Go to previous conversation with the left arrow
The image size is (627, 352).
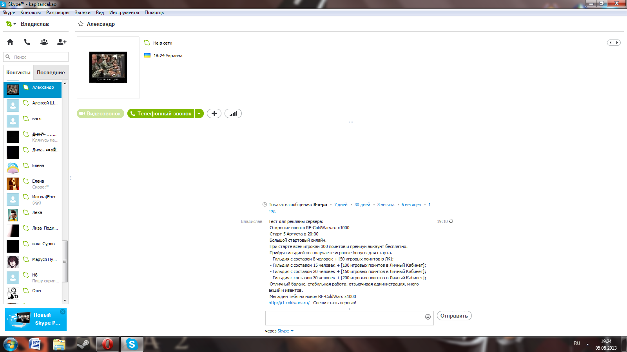(611, 43)
